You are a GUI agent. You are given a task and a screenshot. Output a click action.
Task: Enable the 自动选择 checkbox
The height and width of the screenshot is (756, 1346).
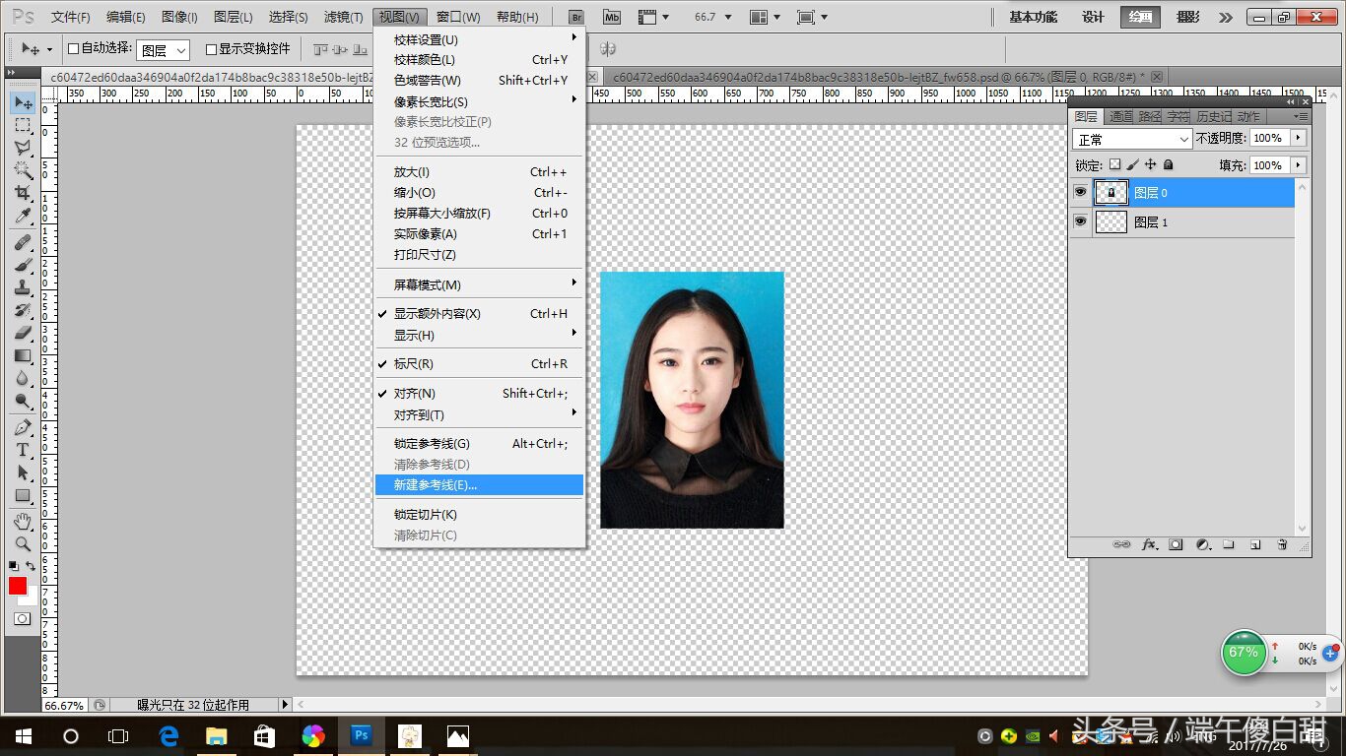(76, 50)
